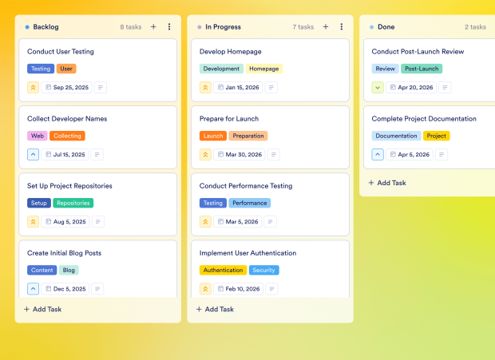Add Task to Done column
495x360 pixels.
coord(387,183)
